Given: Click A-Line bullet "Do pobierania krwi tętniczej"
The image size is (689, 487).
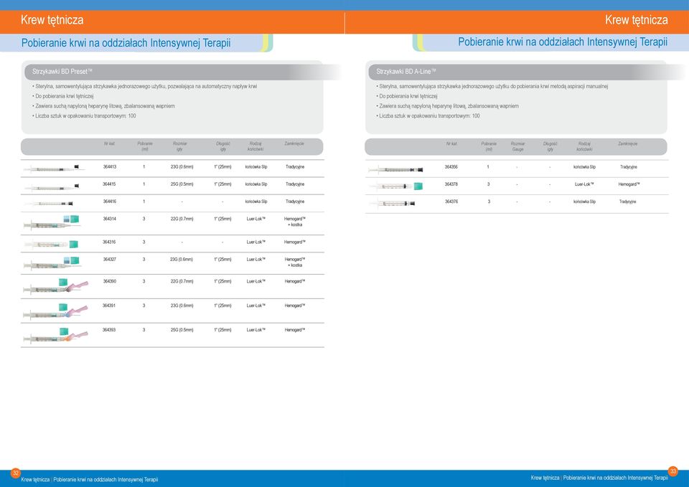Looking at the screenshot, I should (x=406, y=96).
